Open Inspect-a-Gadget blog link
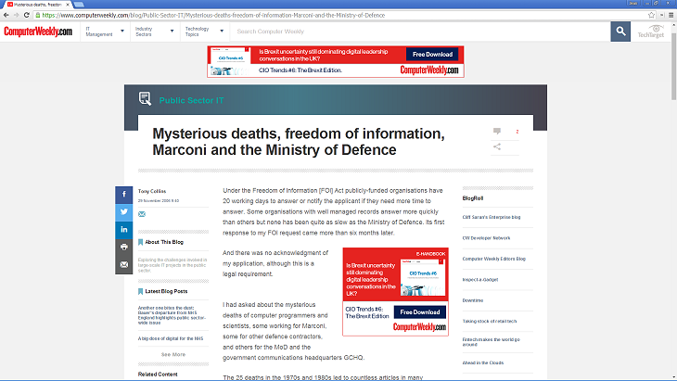The width and height of the screenshot is (677, 381). coord(480,280)
